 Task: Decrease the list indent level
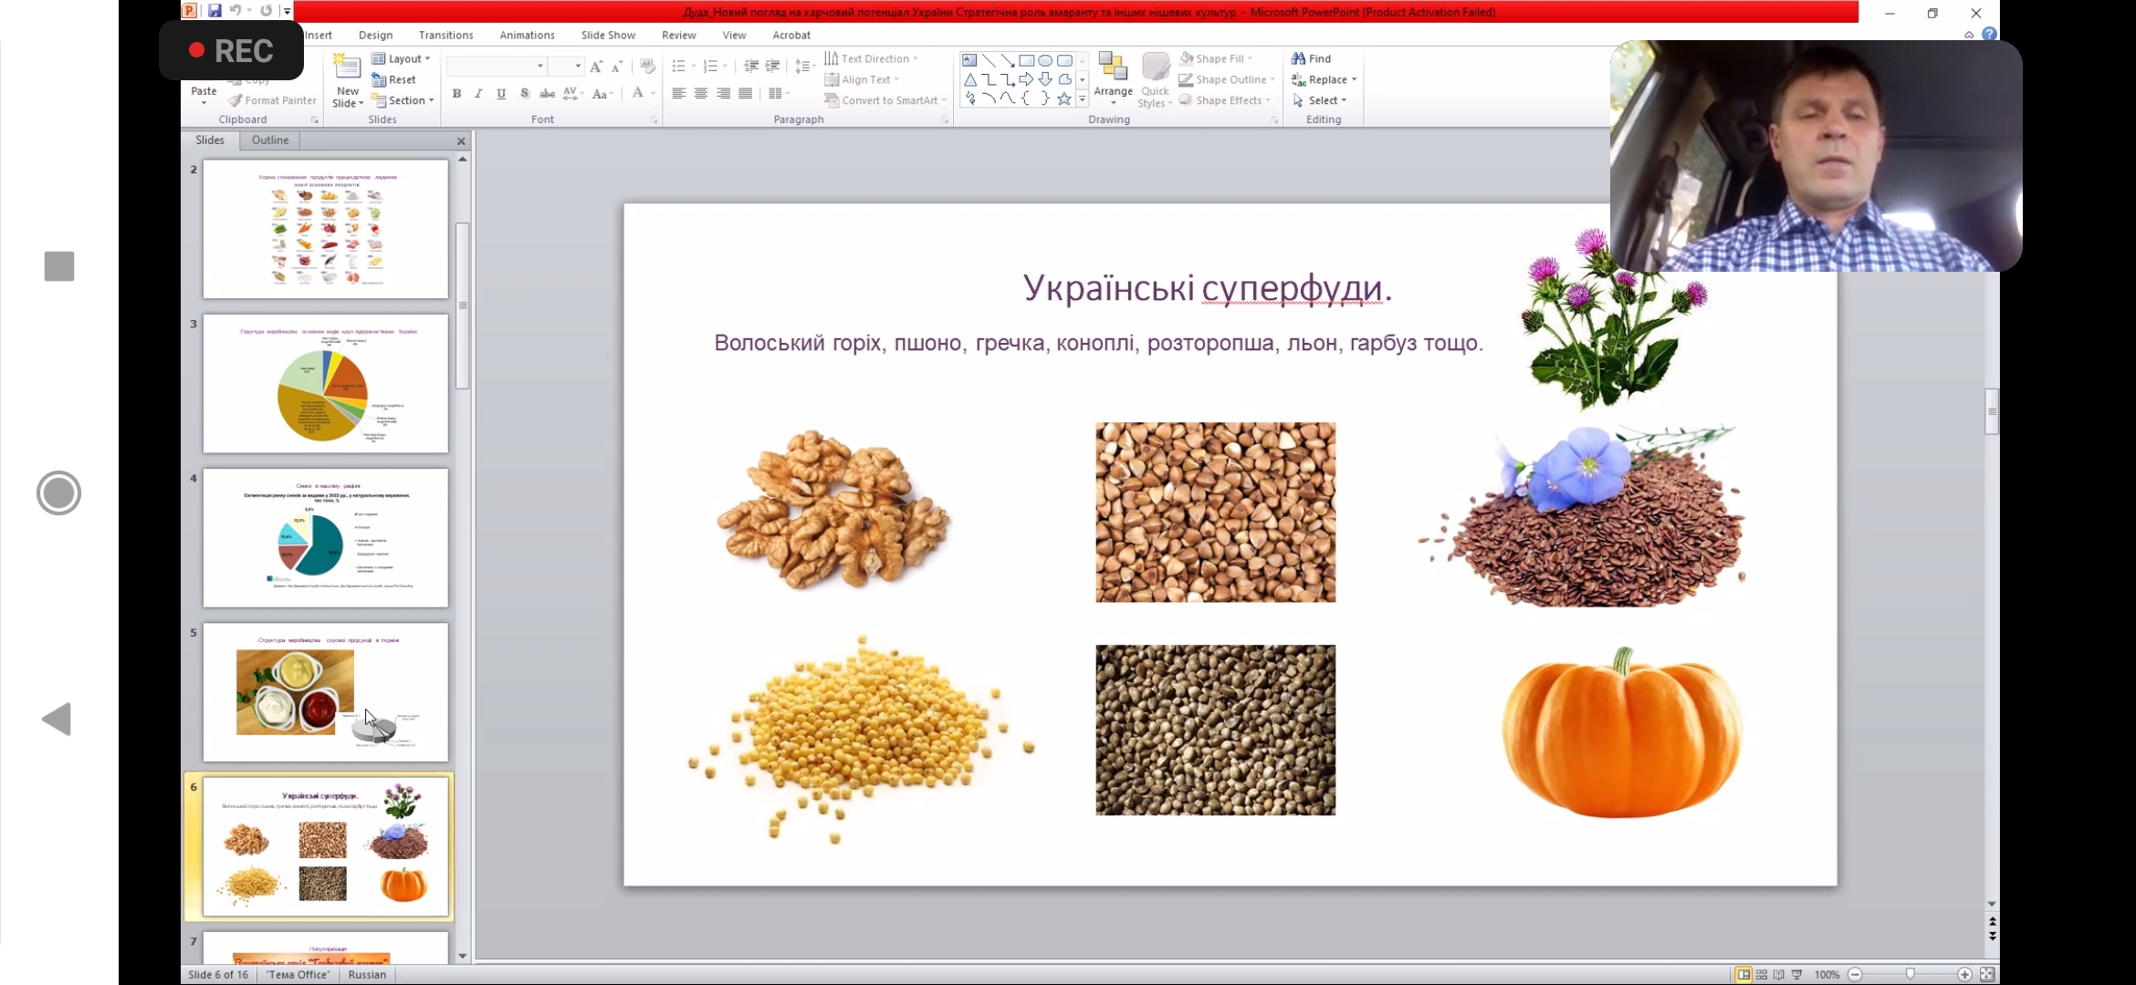tap(751, 67)
